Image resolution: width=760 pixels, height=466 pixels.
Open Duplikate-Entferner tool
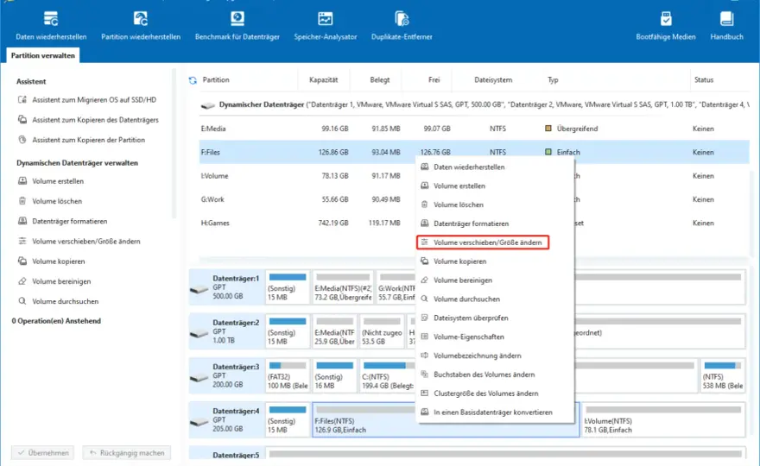[402, 26]
